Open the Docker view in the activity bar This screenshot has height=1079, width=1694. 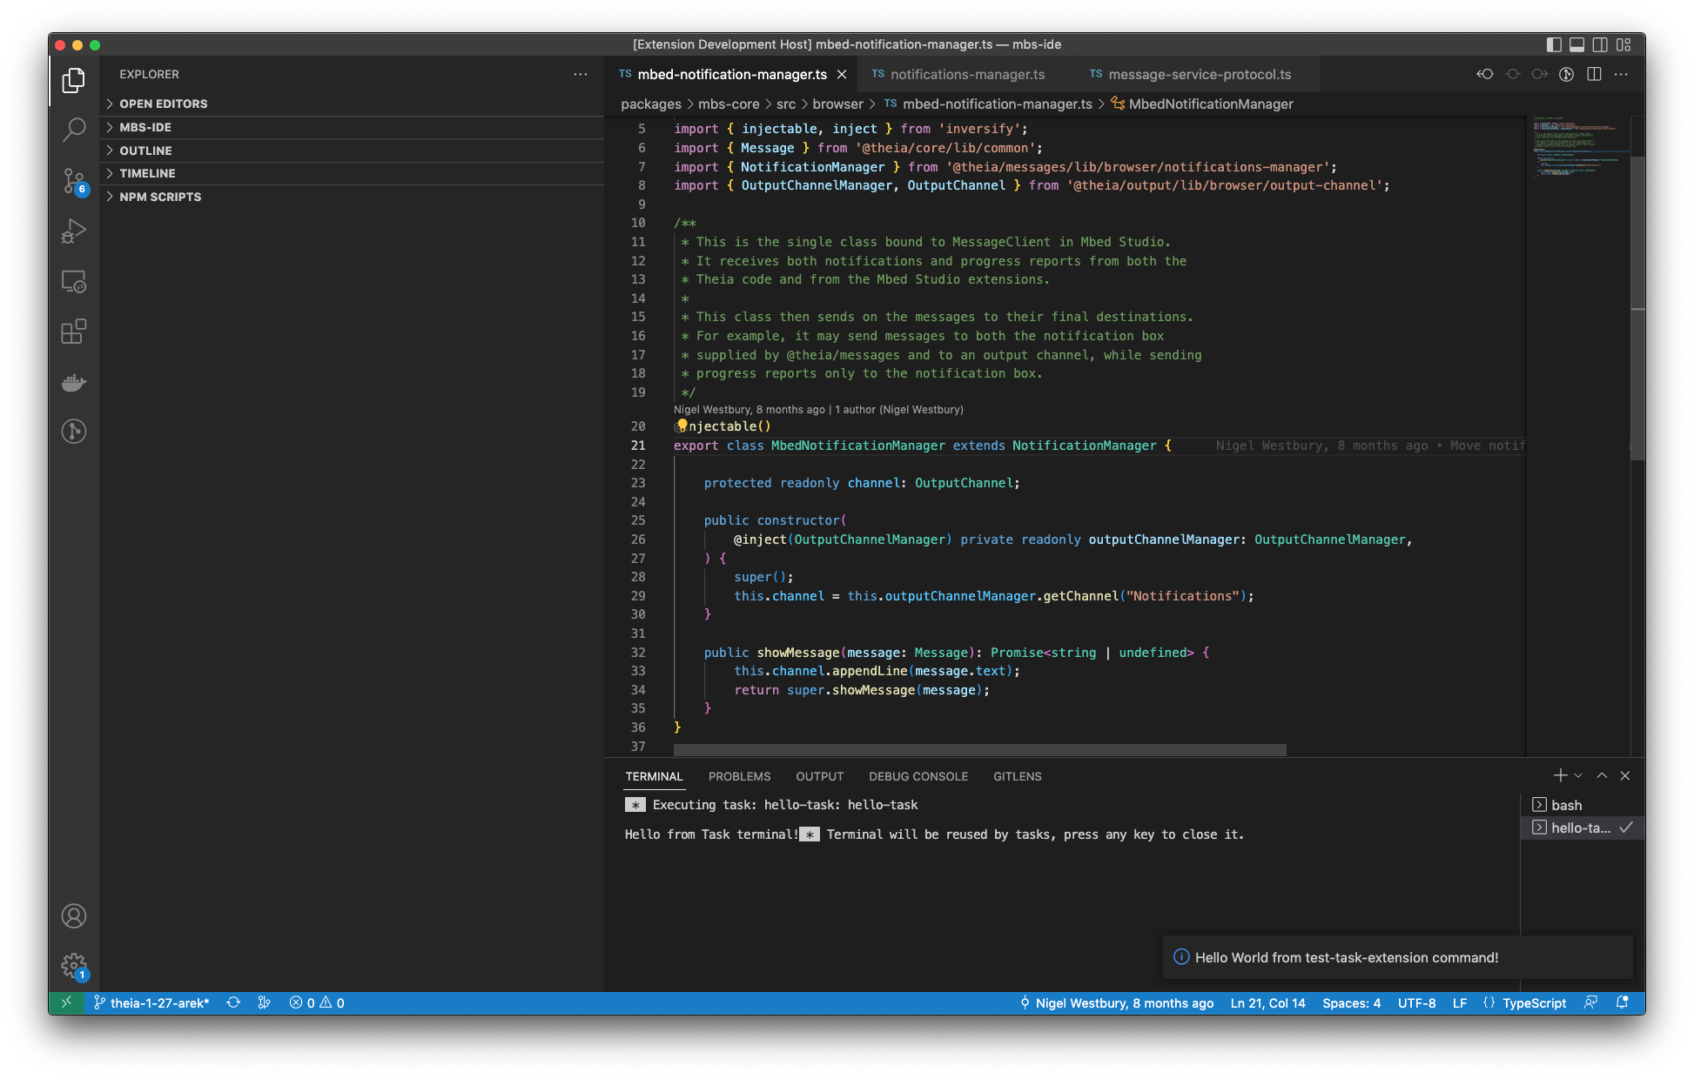pos(74,383)
